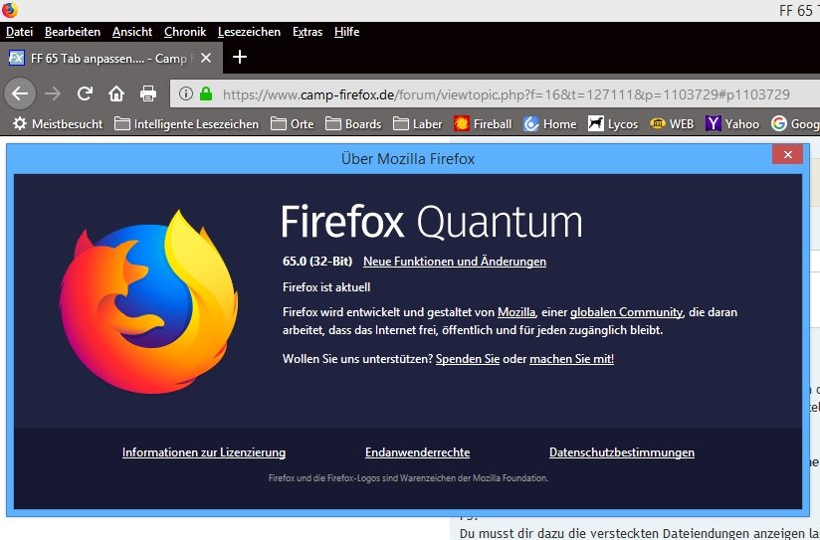Click the large Firefox Quantum logo image
The width and height of the screenshot is (820, 540).
coord(148,301)
